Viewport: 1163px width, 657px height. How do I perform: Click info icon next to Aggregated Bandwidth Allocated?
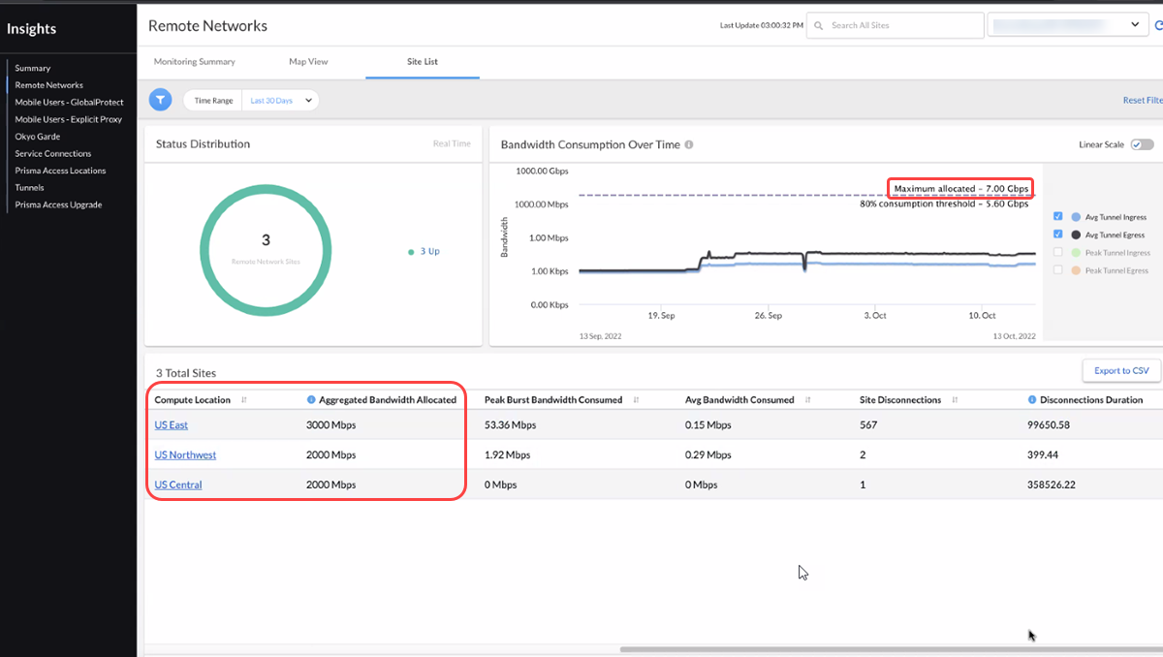[x=311, y=399]
